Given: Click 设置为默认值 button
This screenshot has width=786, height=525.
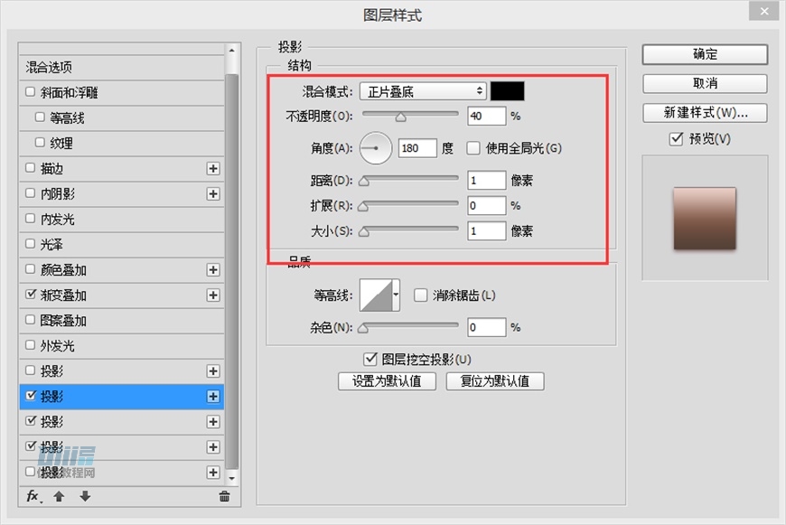Looking at the screenshot, I should point(387,381).
